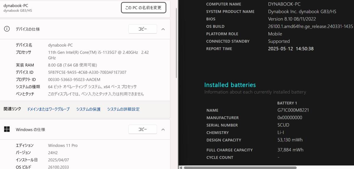Click the installed RAM value 8.00 GB

[72, 65]
